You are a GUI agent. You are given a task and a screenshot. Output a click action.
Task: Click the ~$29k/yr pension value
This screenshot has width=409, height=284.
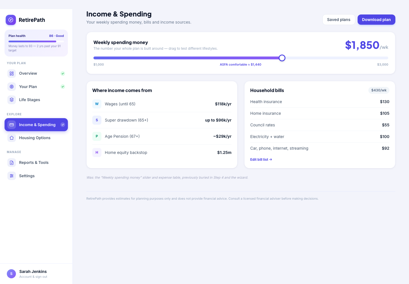point(222,136)
